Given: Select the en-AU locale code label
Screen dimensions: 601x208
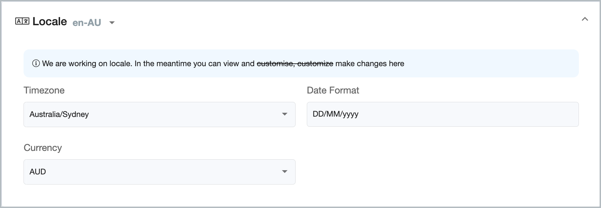Looking at the screenshot, I should [87, 23].
